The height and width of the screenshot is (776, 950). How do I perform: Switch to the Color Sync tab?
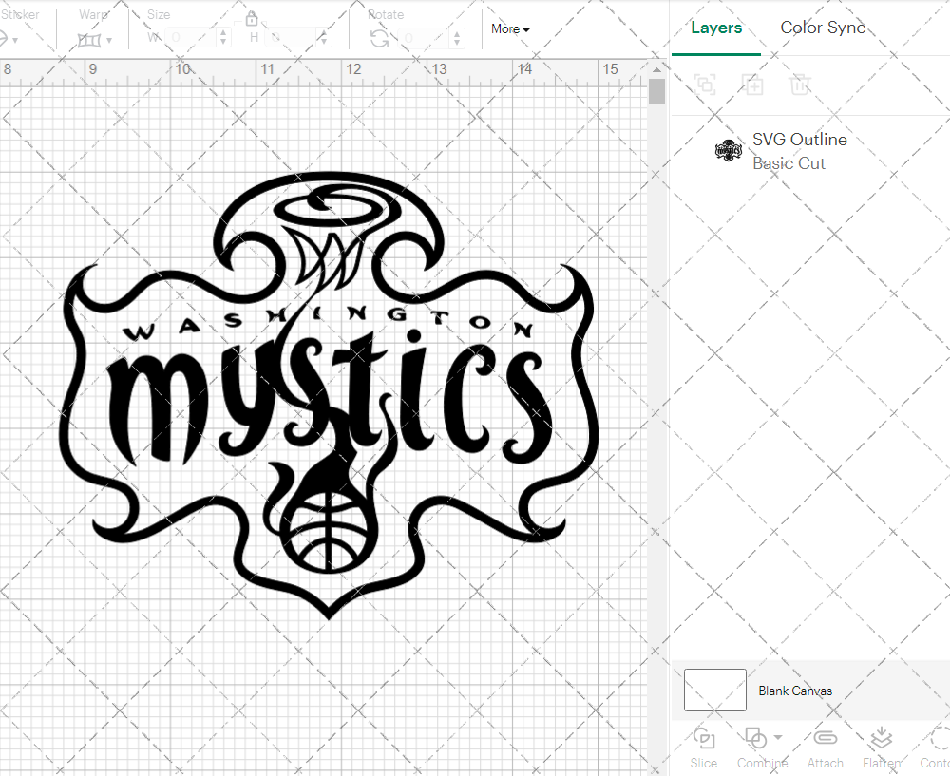(823, 28)
